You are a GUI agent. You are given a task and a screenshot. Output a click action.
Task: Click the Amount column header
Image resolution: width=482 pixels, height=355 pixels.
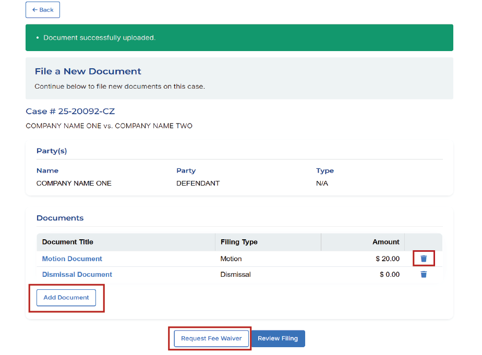pos(385,242)
